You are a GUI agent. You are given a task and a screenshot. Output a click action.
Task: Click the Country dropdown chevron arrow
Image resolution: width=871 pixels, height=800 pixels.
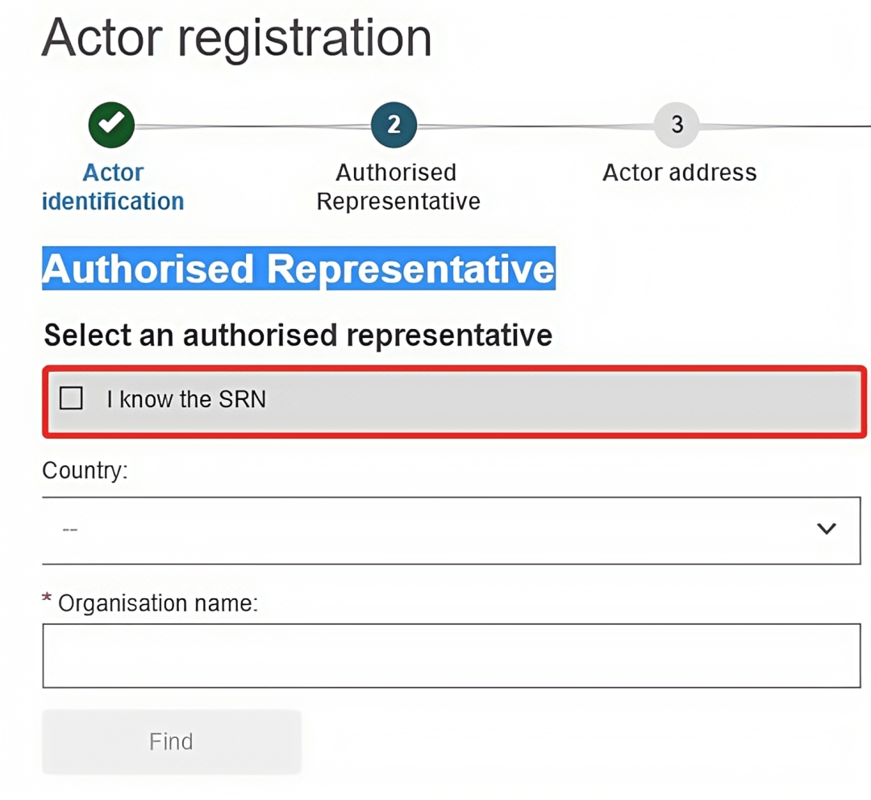click(826, 529)
